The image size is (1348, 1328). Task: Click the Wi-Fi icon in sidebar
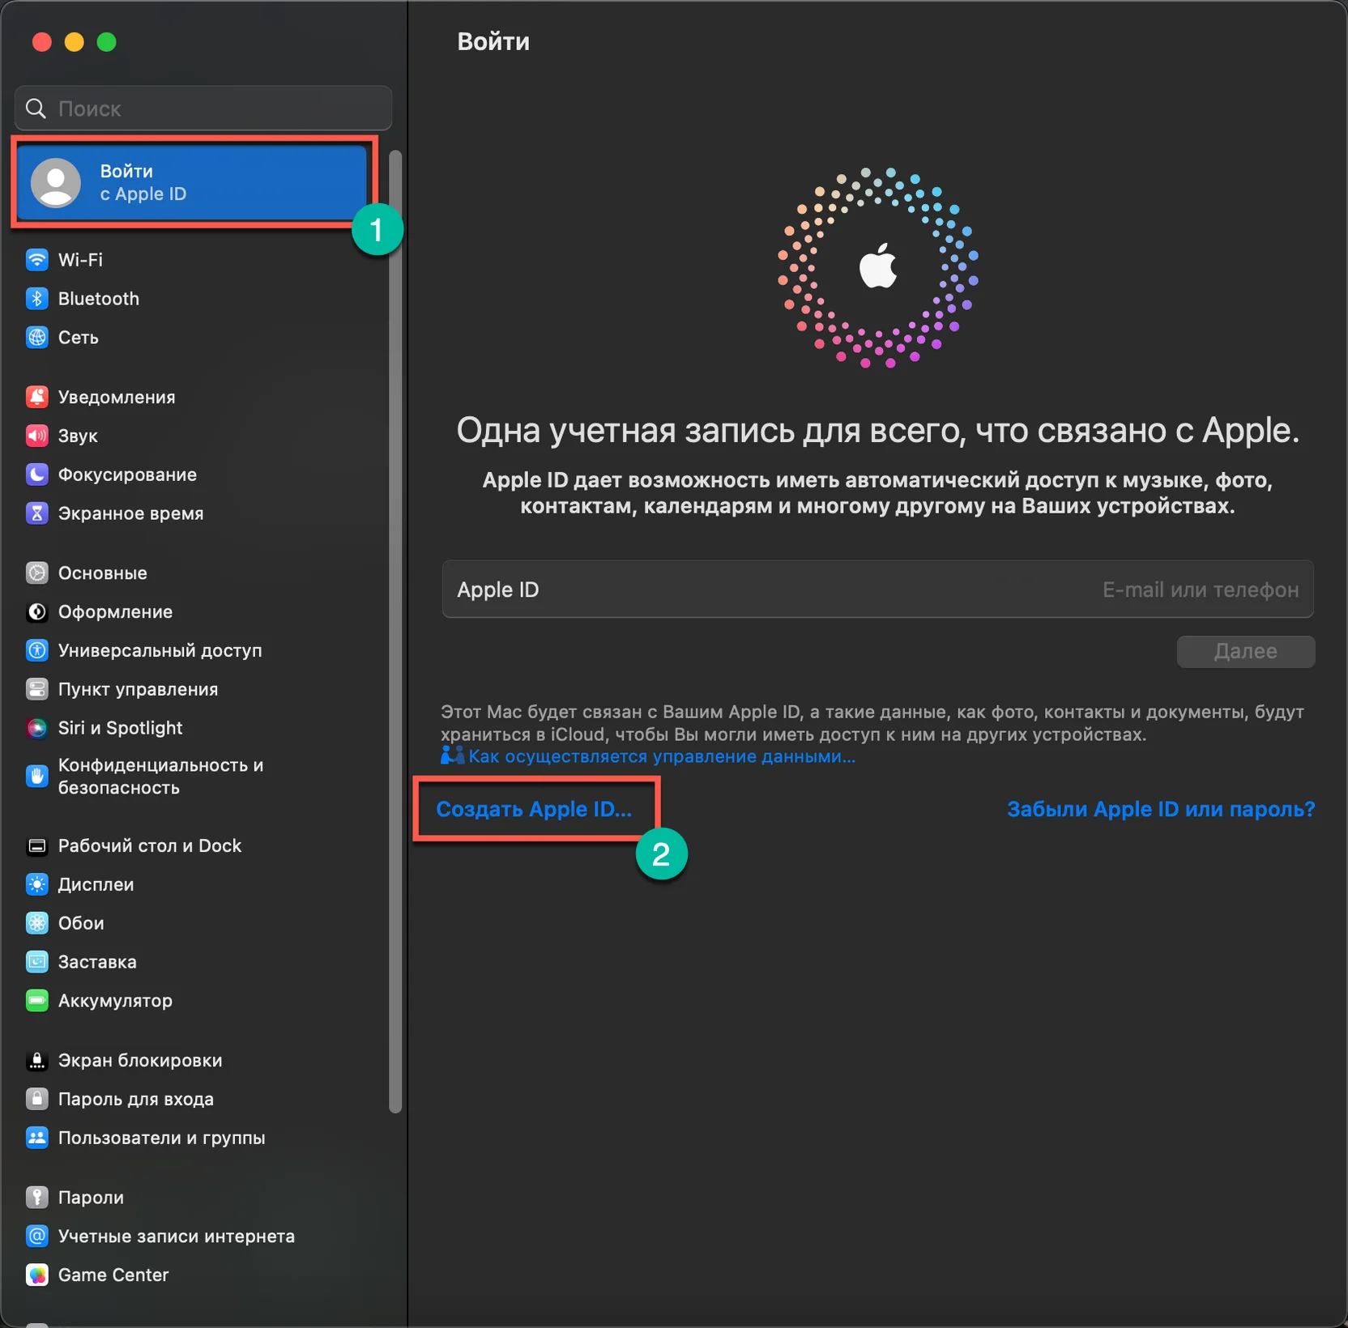37,260
